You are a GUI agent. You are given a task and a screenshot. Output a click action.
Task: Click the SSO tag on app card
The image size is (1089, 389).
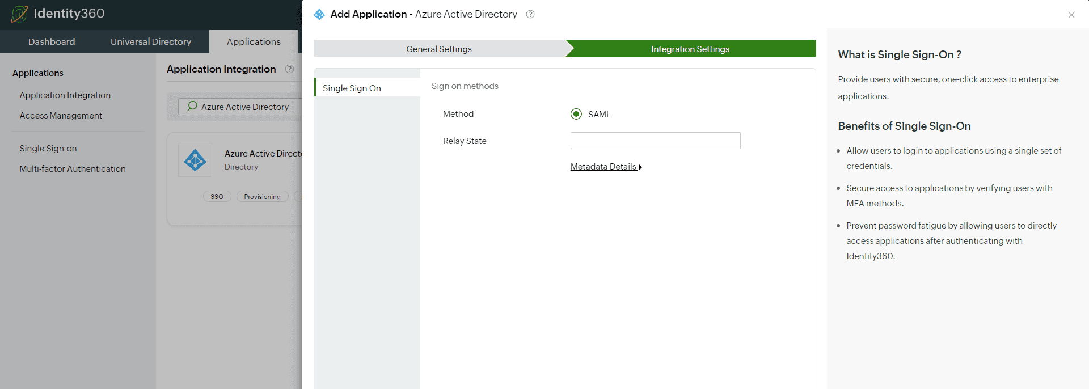[217, 197]
